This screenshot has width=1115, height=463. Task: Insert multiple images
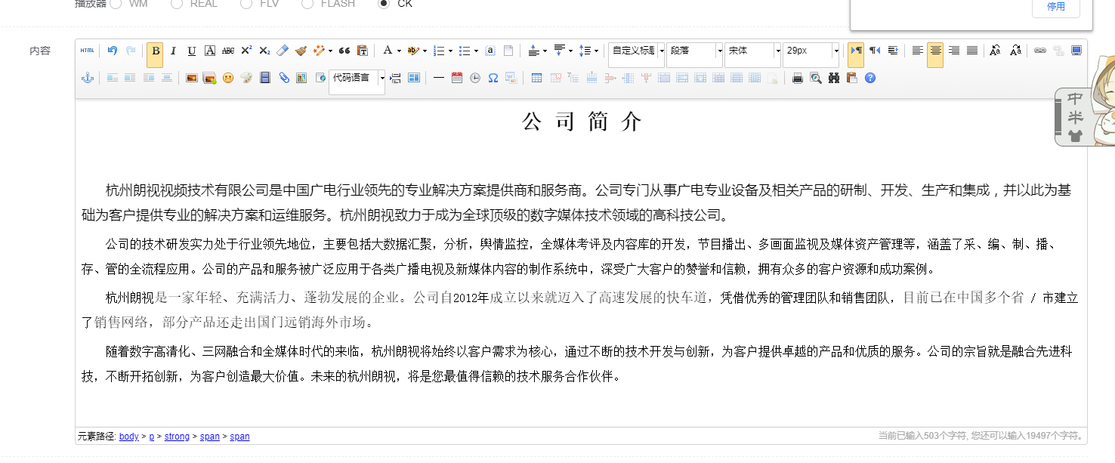click(210, 78)
